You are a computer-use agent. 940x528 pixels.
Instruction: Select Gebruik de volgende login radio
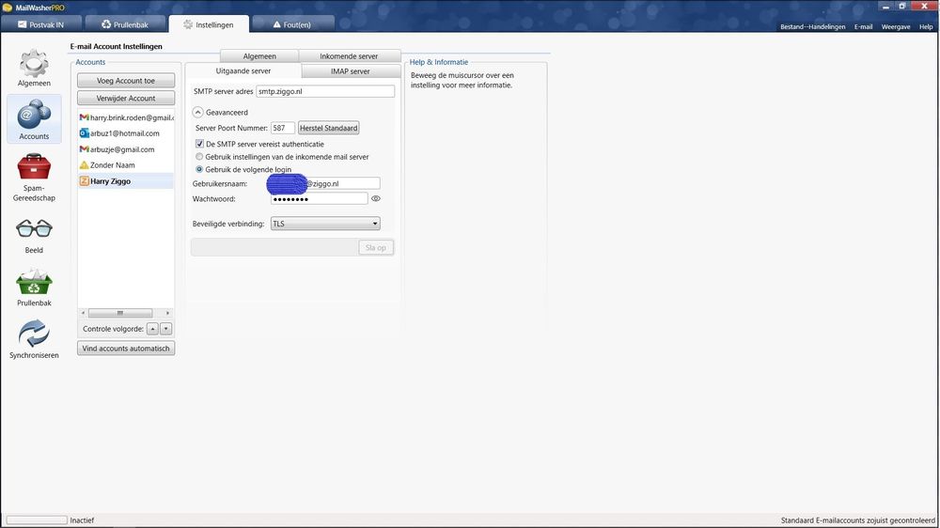(199, 169)
